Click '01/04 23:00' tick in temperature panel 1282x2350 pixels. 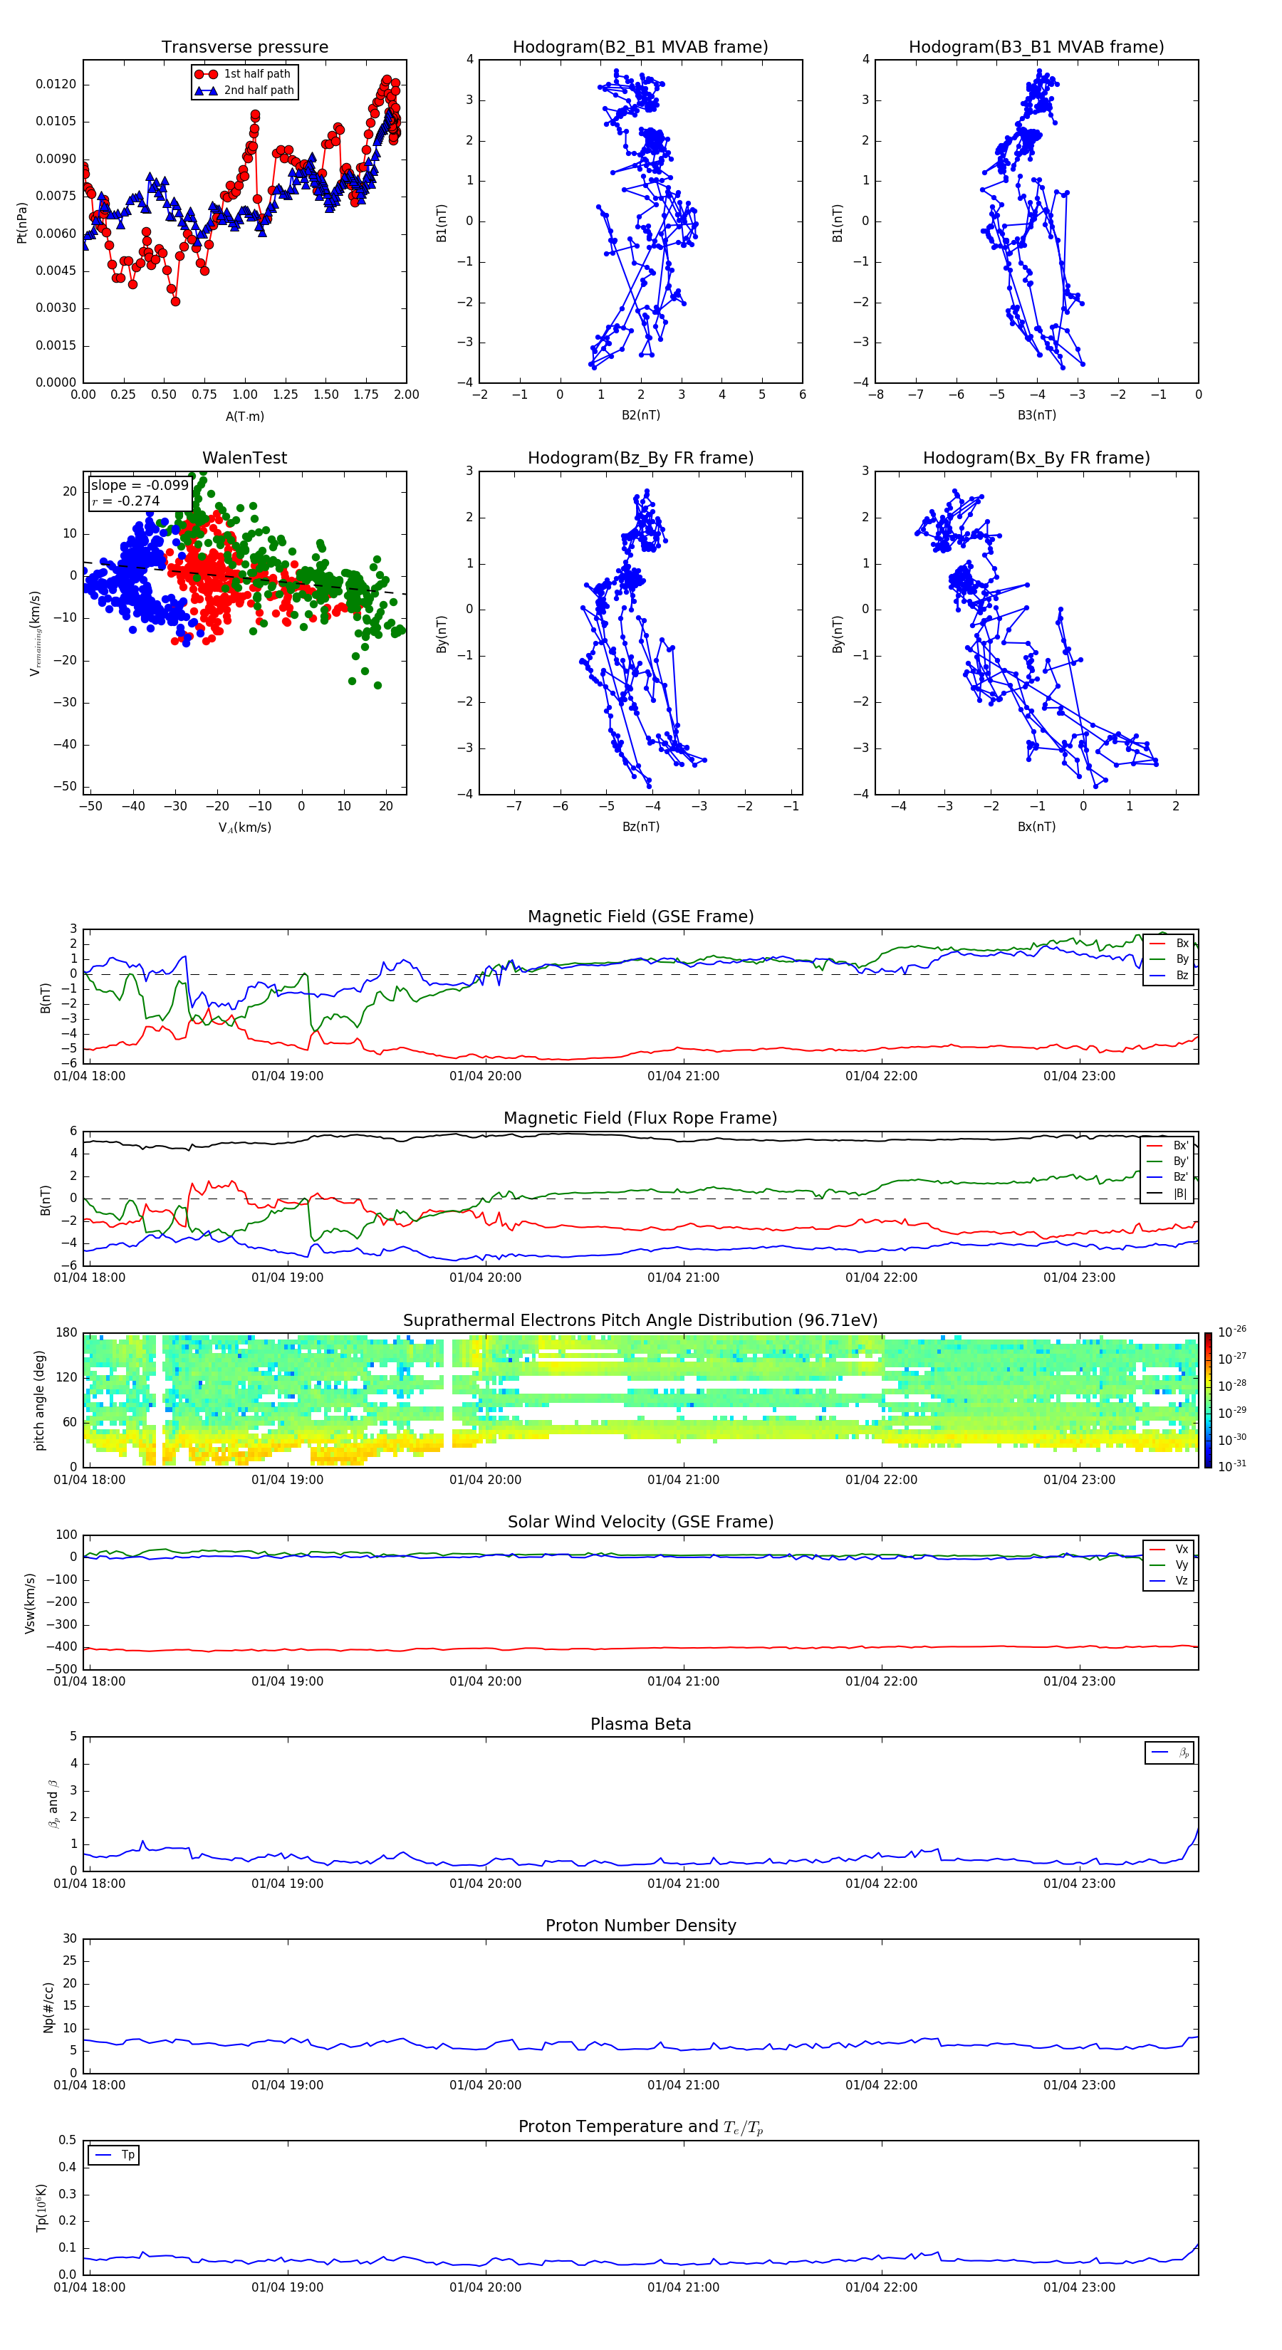coord(1080,2287)
